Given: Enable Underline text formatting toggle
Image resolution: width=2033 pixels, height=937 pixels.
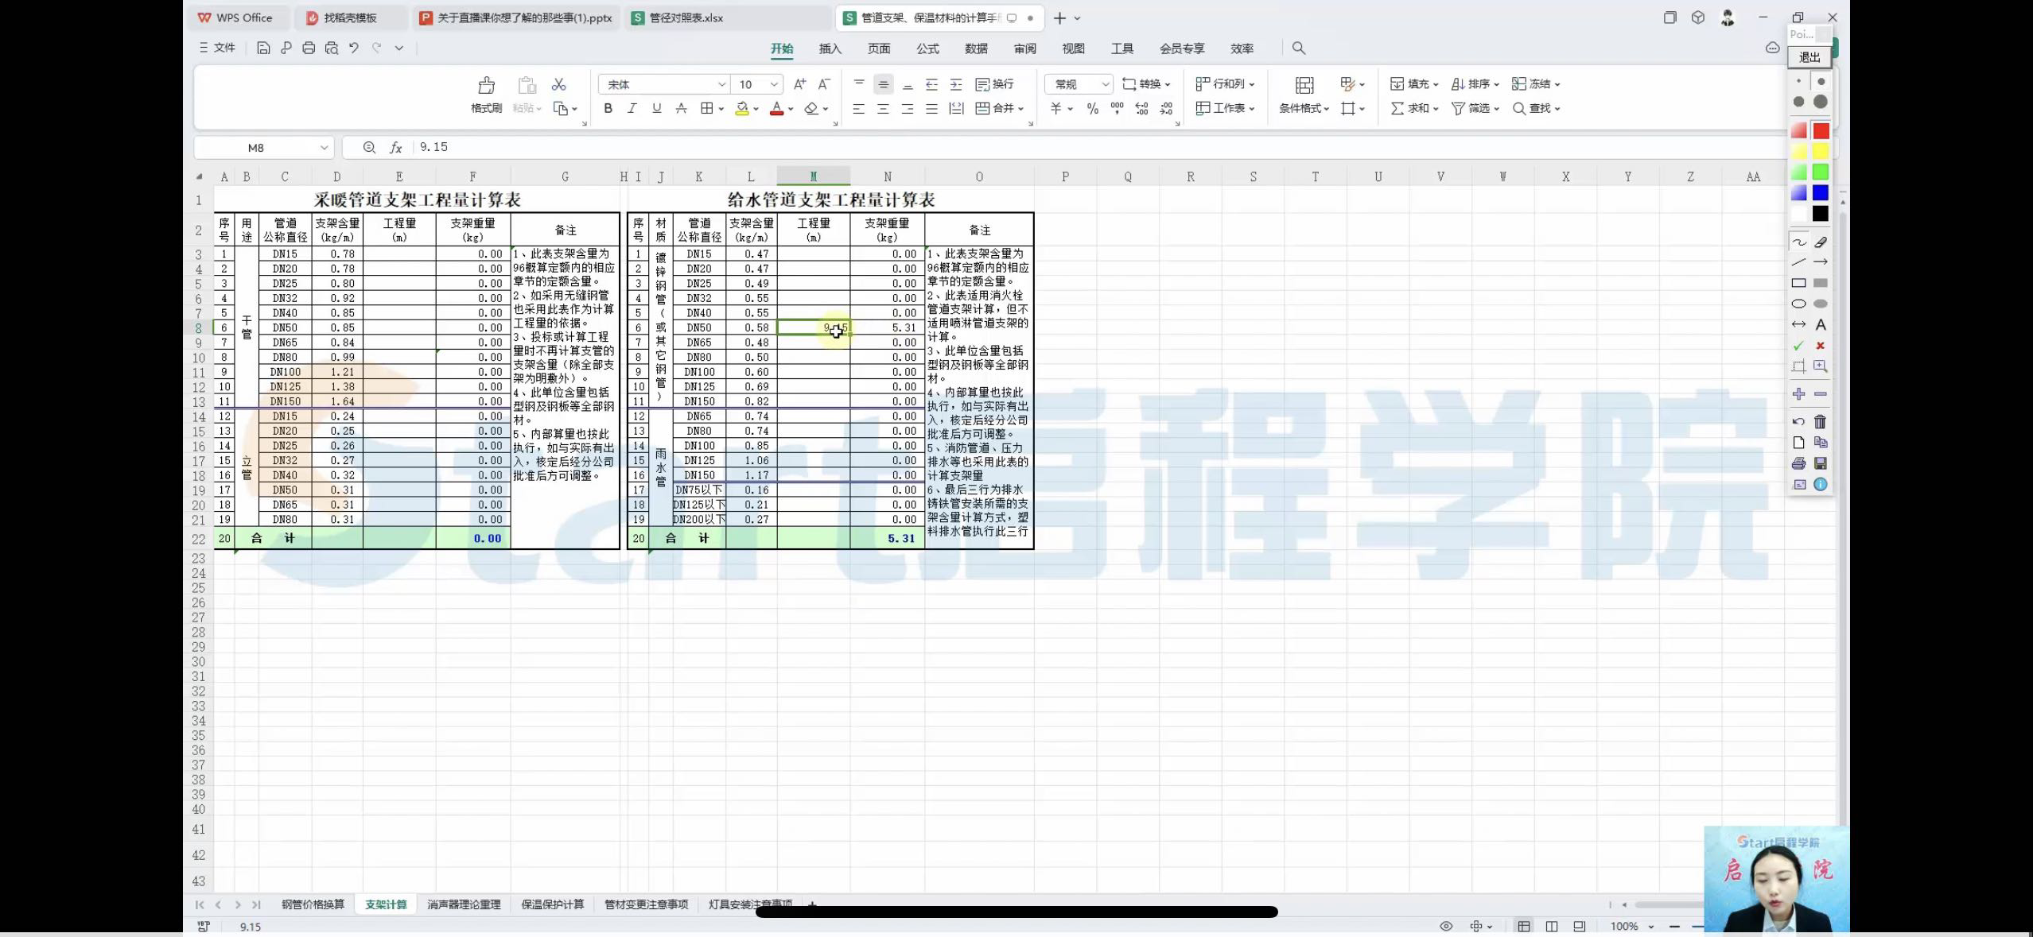Looking at the screenshot, I should point(656,107).
